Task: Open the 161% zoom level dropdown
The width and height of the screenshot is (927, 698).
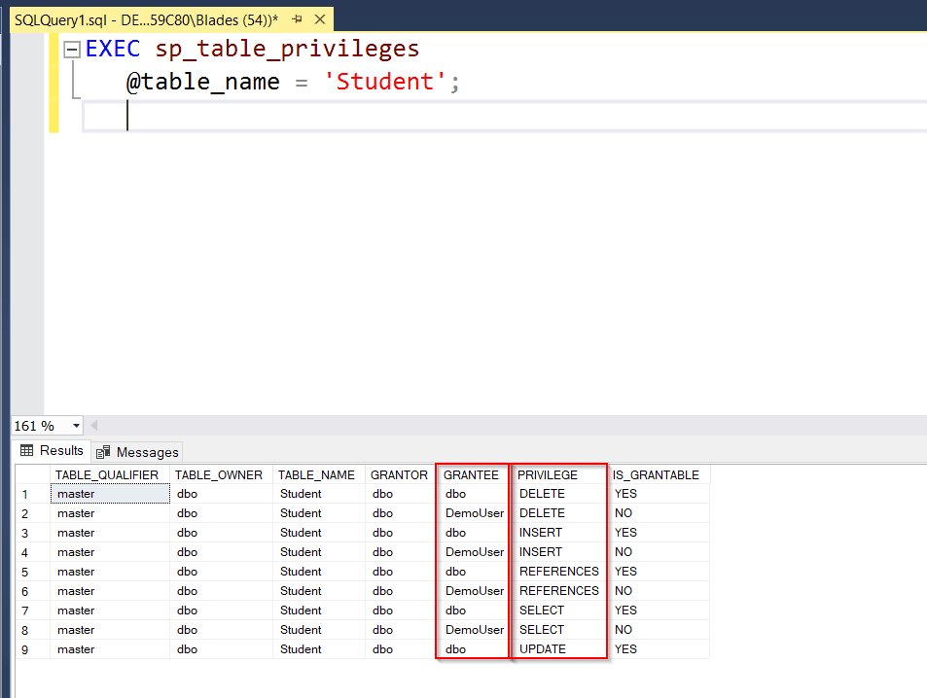Action: (x=76, y=425)
